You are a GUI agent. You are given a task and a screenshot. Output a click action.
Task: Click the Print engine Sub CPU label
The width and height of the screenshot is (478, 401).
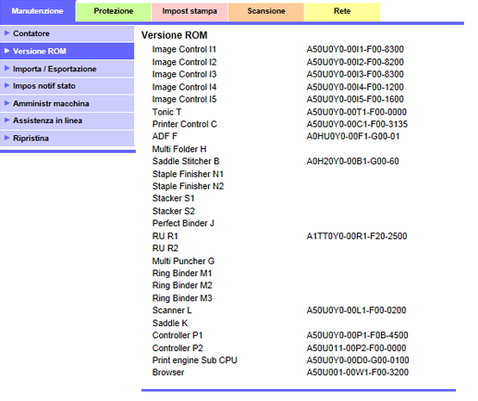coord(195,360)
